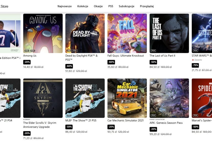Click the -60% badge under Dead by Daylight
Screen dimensions: 212x141
click(x=69, y=66)
